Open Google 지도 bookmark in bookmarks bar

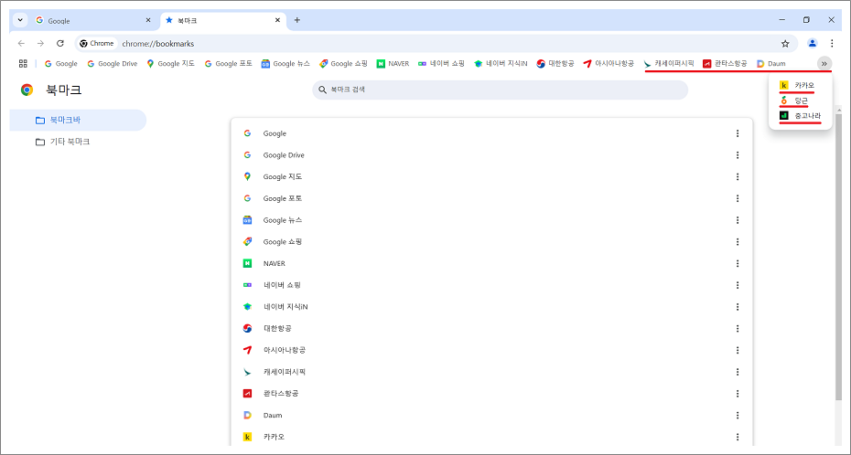point(170,63)
